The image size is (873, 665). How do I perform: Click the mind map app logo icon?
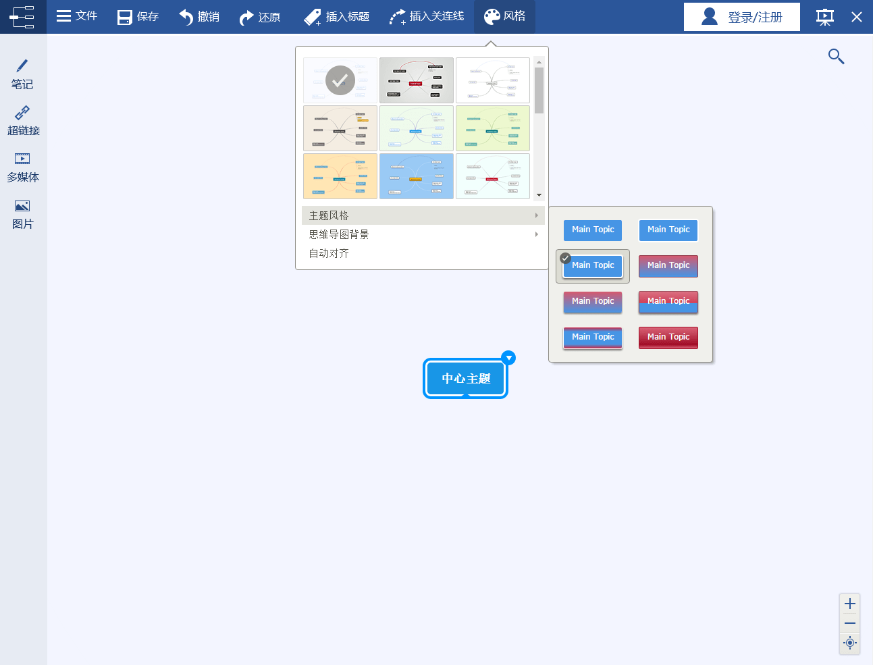(22, 17)
